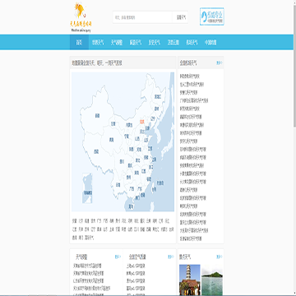The height and width of the screenshot is (296, 296).
Task: Open the lake island scenic photo
Action: coord(212,280)
